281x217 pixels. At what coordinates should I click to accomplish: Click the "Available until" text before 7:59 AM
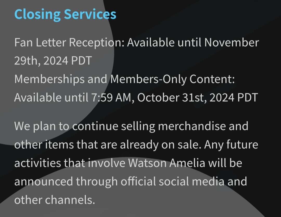[51, 98]
